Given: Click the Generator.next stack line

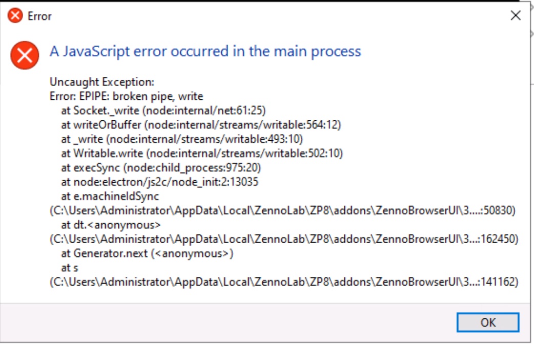Looking at the screenshot, I should click(x=147, y=253).
